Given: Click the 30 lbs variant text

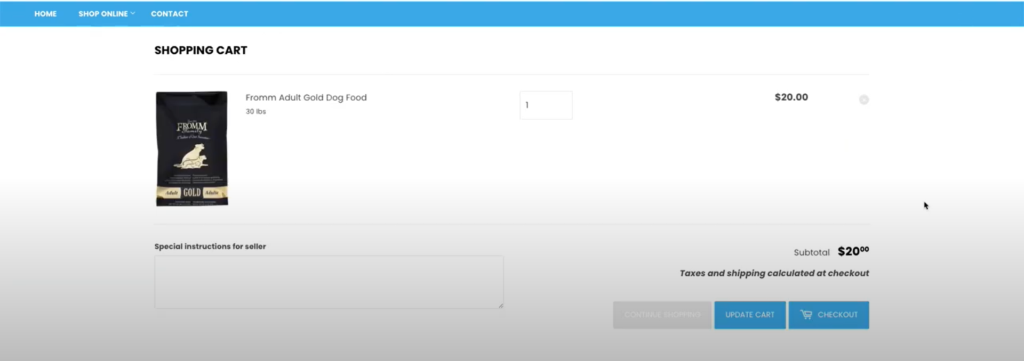Looking at the screenshot, I should click(255, 112).
